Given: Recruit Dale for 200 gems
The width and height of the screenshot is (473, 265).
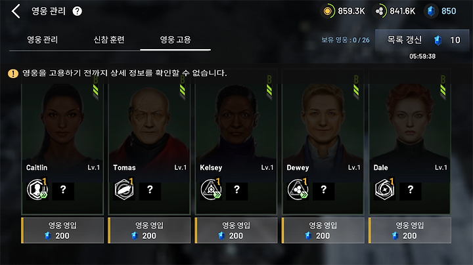Looking at the screenshot, I should coord(410,230).
